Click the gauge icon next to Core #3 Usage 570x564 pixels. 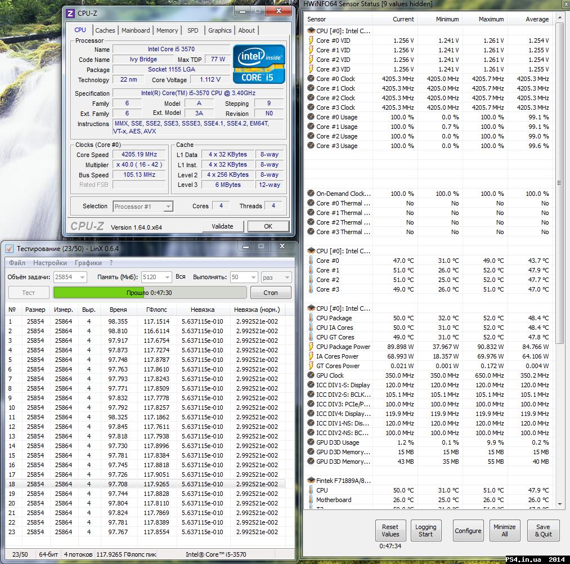pos(311,146)
